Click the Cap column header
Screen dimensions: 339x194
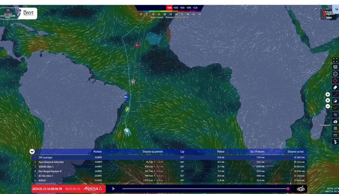[182, 151]
